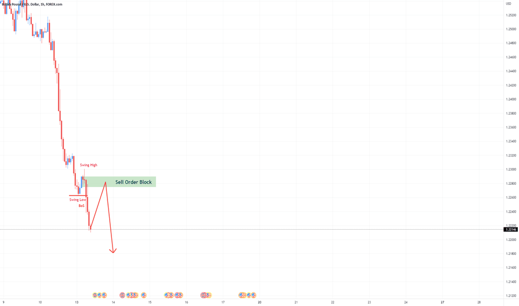Click the Swing High annotation label
The height and width of the screenshot is (306, 519).
click(89, 165)
